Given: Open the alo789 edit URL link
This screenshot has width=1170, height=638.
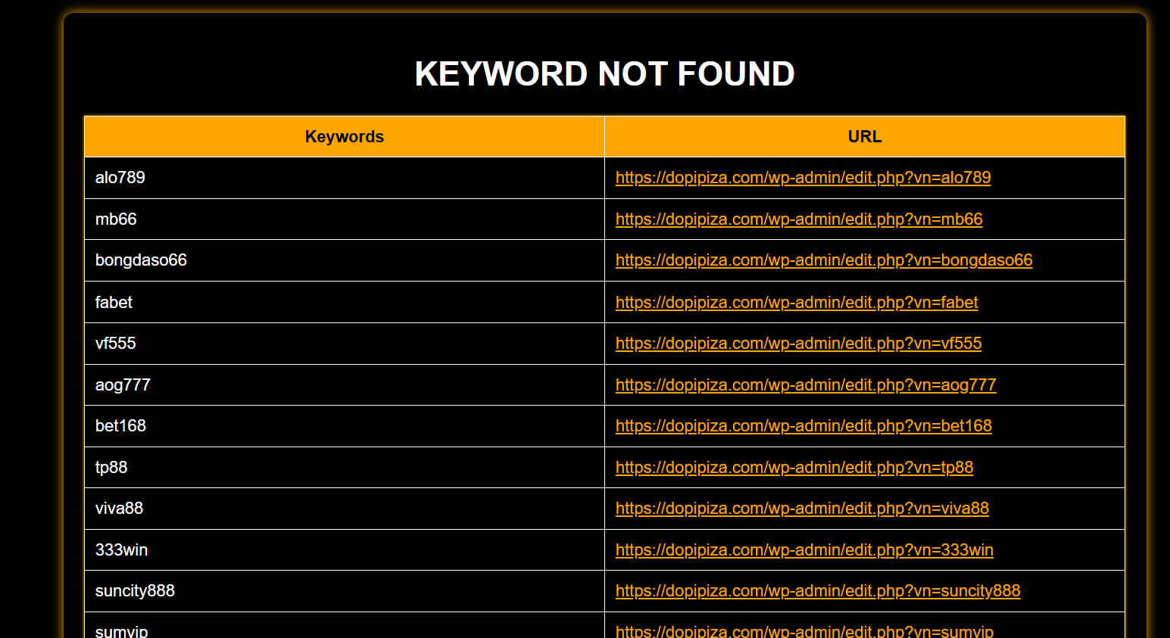Looking at the screenshot, I should click(x=803, y=178).
